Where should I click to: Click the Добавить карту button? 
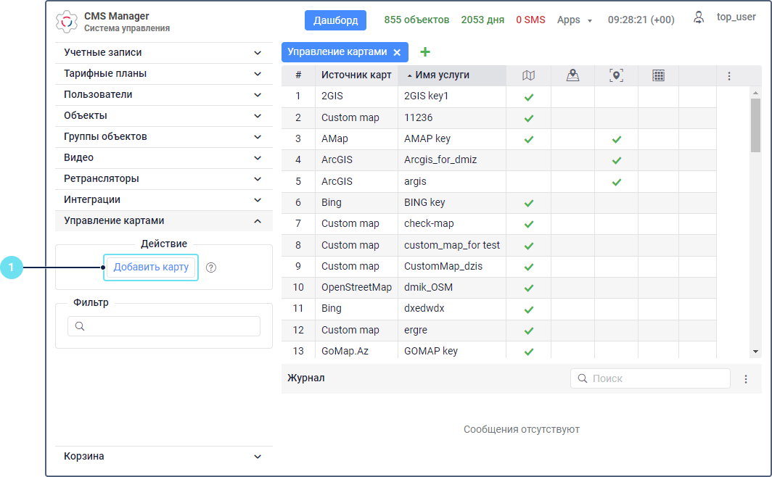tap(151, 267)
